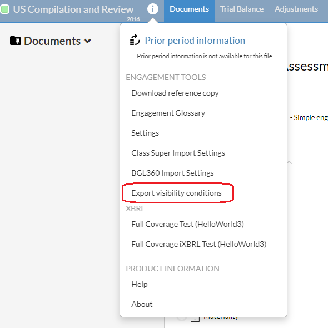The width and height of the screenshot is (328, 328).
Task: Open Class Super Import Settings
Action: pos(178,153)
